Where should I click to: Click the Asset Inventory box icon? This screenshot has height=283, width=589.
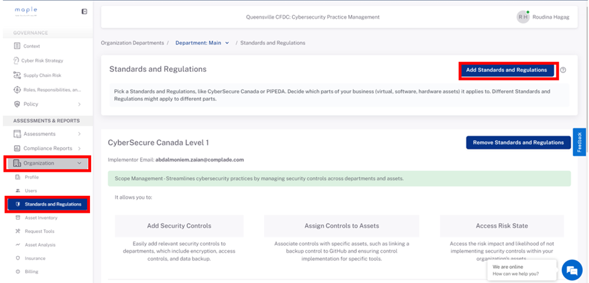(x=18, y=218)
